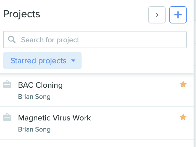Open the BAC Cloning project
Image resolution: width=196 pixels, height=147 pixels.
click(x=40, y=85)
